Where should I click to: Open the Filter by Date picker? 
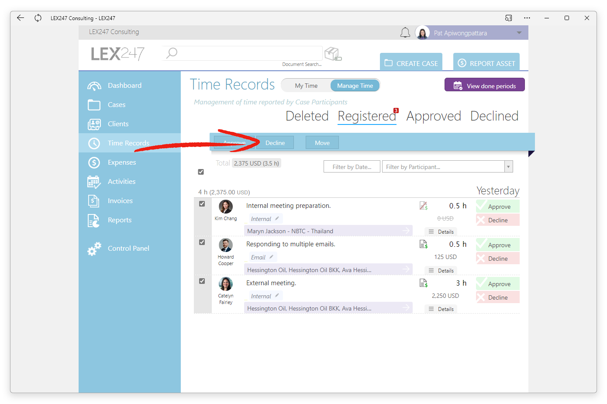352,167
